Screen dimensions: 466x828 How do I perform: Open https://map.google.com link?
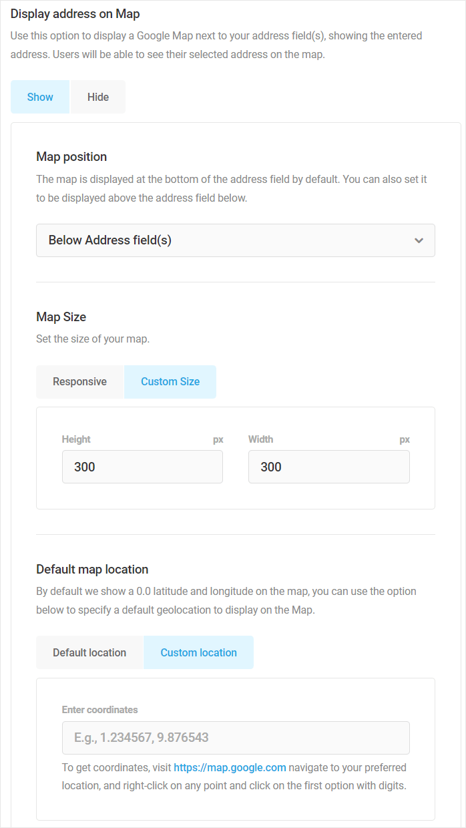click(230, 767)
